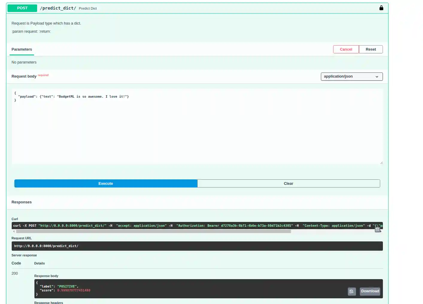
Task: Clear the server response results
Action: pos(288,183)
